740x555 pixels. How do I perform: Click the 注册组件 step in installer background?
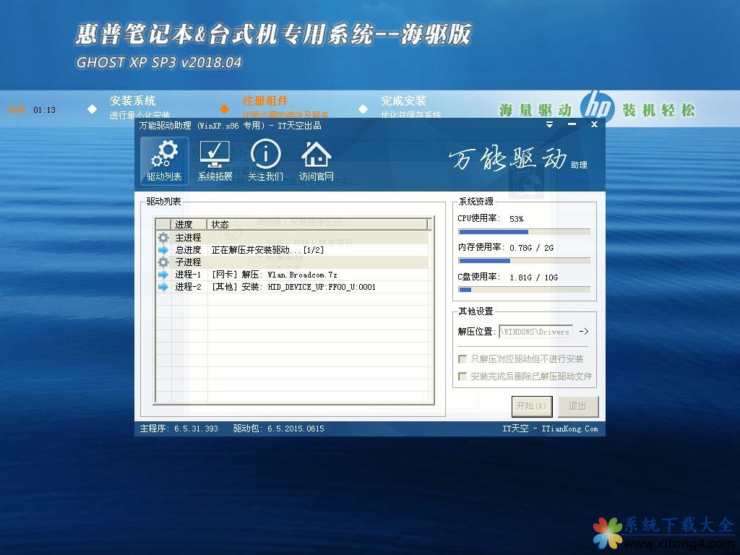[265, 100]
